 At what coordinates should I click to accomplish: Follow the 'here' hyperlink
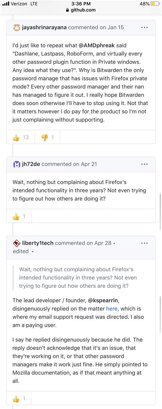pyautogui.click(x=111, y=309)
